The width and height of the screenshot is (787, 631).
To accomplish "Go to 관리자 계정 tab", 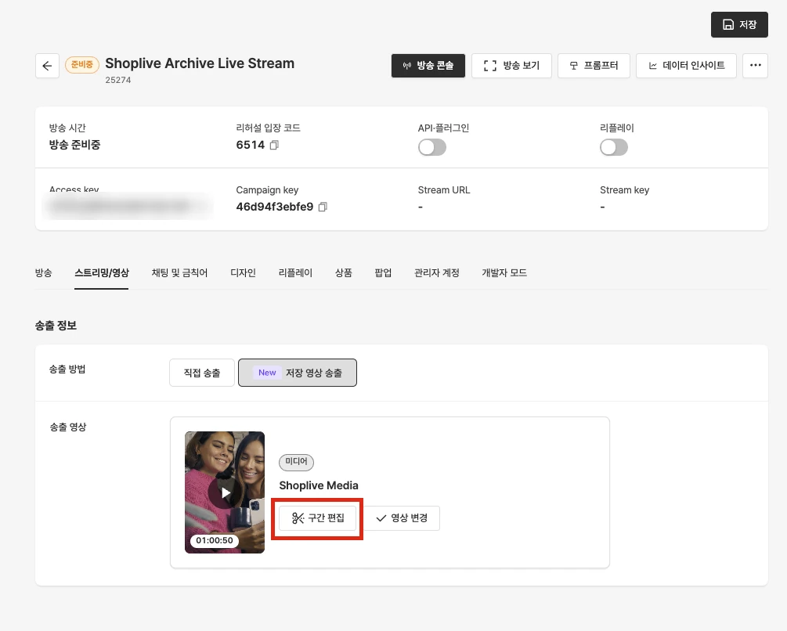I will coord(437,273).
